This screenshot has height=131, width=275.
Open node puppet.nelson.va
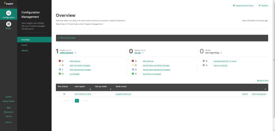pos(123,94)
